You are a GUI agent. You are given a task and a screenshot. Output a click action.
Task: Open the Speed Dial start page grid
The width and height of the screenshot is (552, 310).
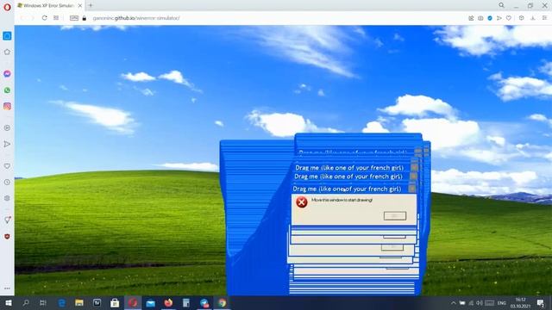click(x=56, y=18)
